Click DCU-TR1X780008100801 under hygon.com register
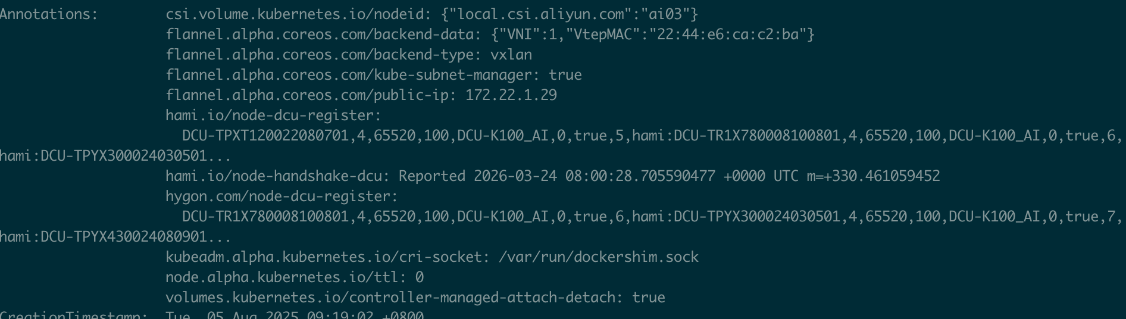Screen dimensions: 1126x319 point(265,217)
